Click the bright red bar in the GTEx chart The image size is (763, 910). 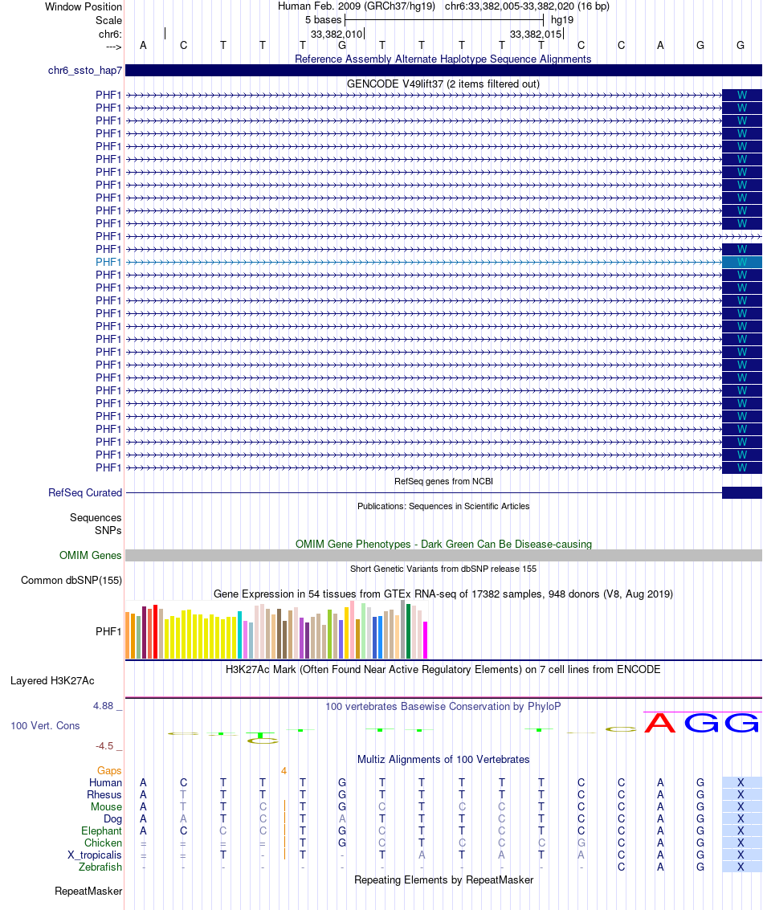tap(156, 632)
